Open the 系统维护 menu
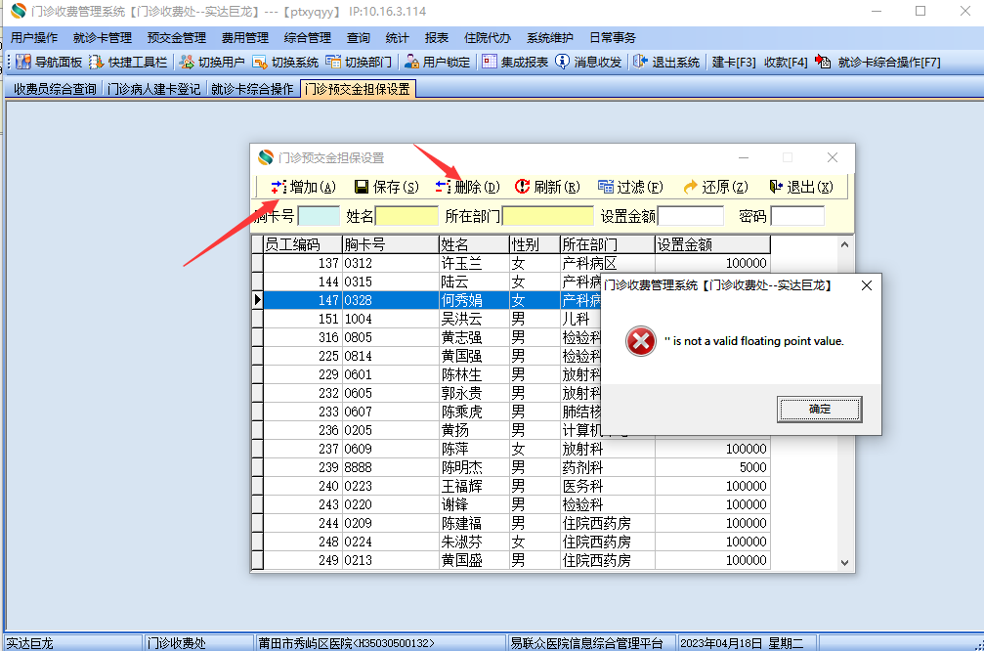Viewport: 984px width, 651px height. pyautogui.click(x=550, y=38)
